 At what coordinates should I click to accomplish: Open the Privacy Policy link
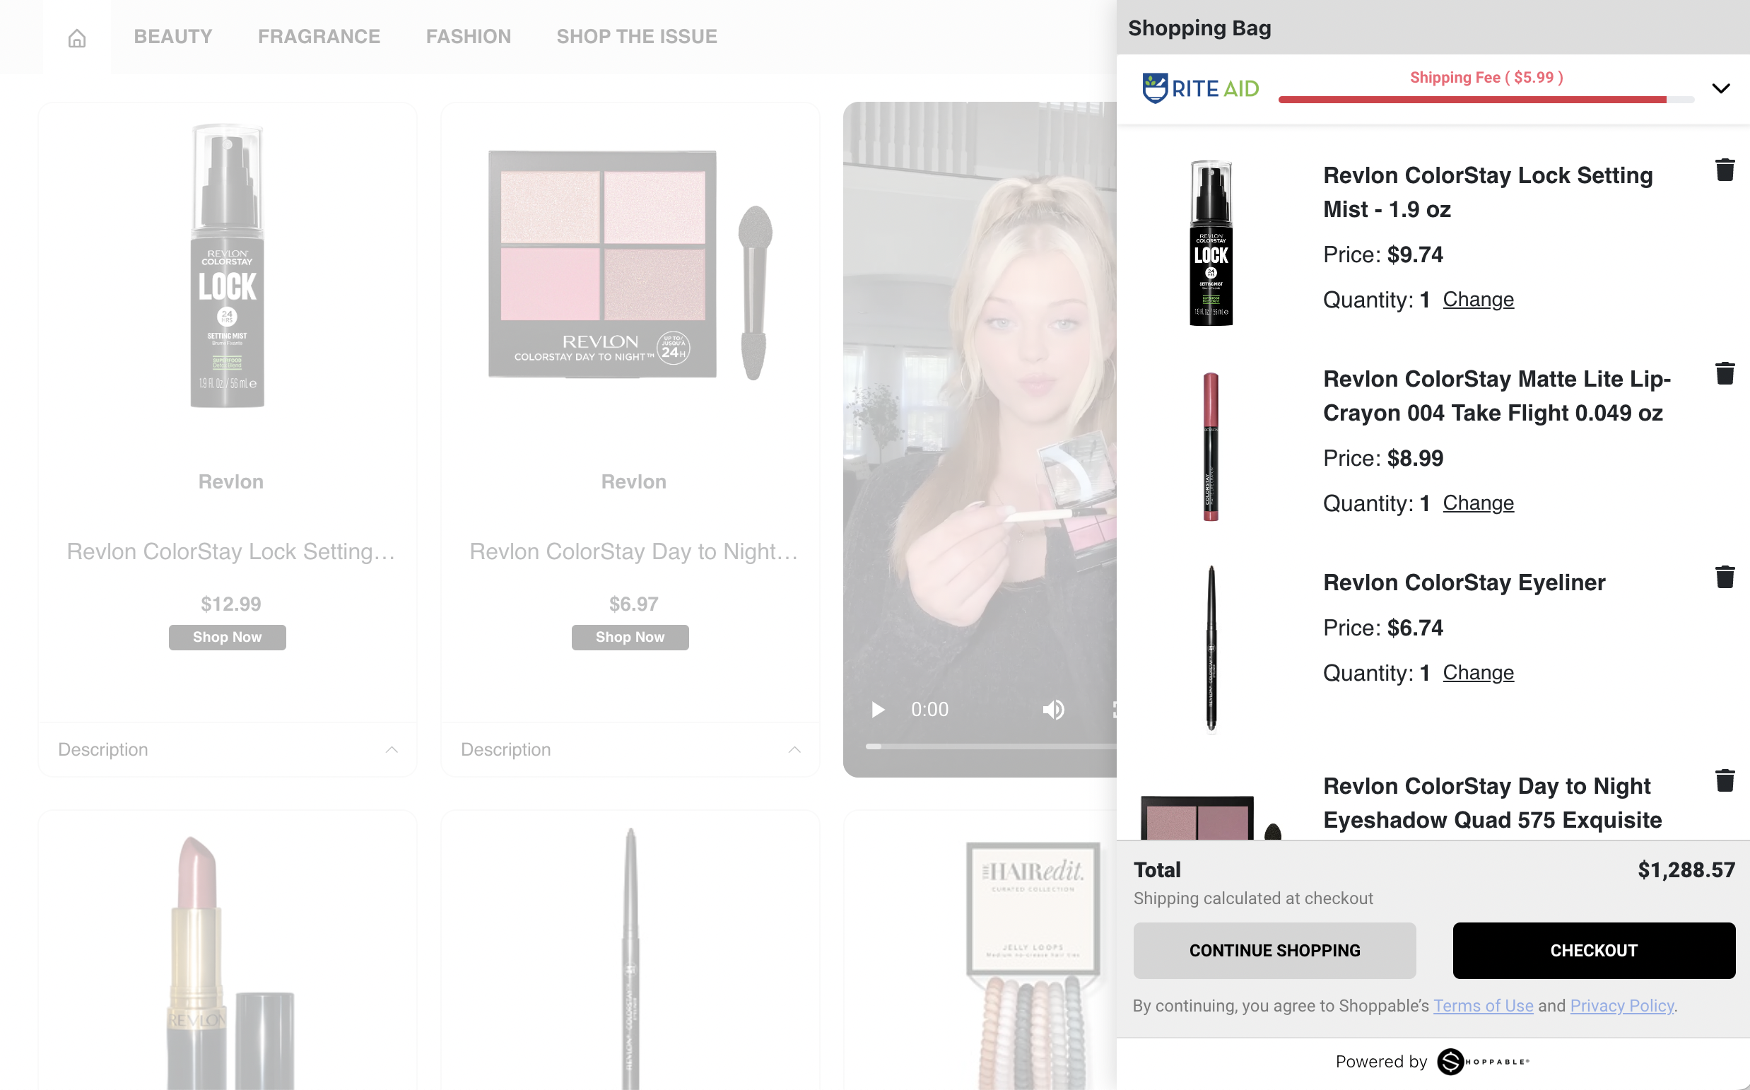click(1621, 1006)
